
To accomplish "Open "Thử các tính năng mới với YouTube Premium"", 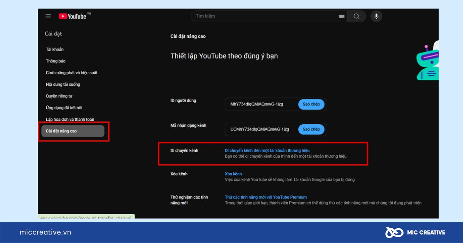I will pyautogui.click(x=266, y=197).
